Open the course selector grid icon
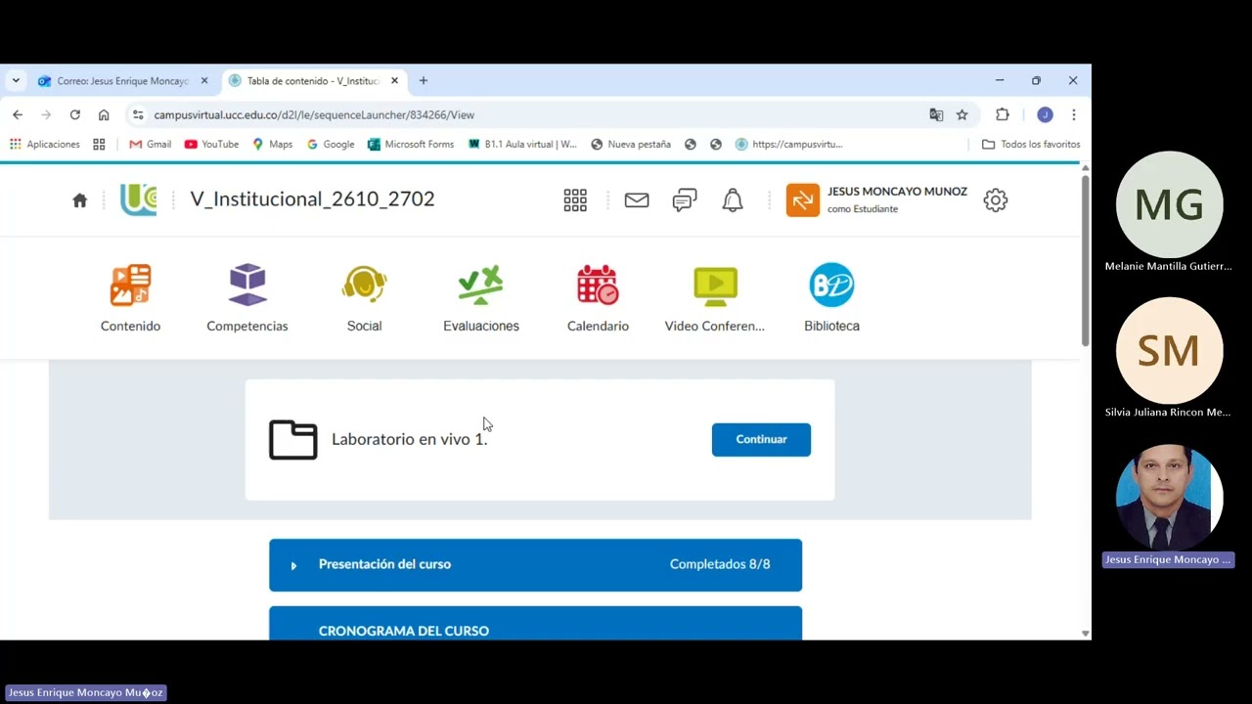 pos(575,200)
